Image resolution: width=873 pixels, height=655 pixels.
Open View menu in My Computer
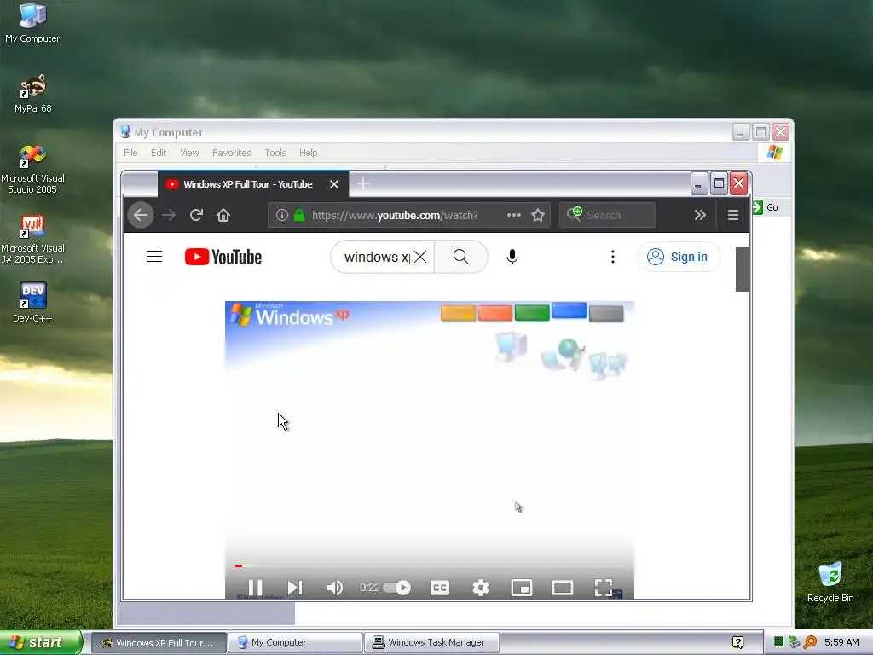pos(189,153)
